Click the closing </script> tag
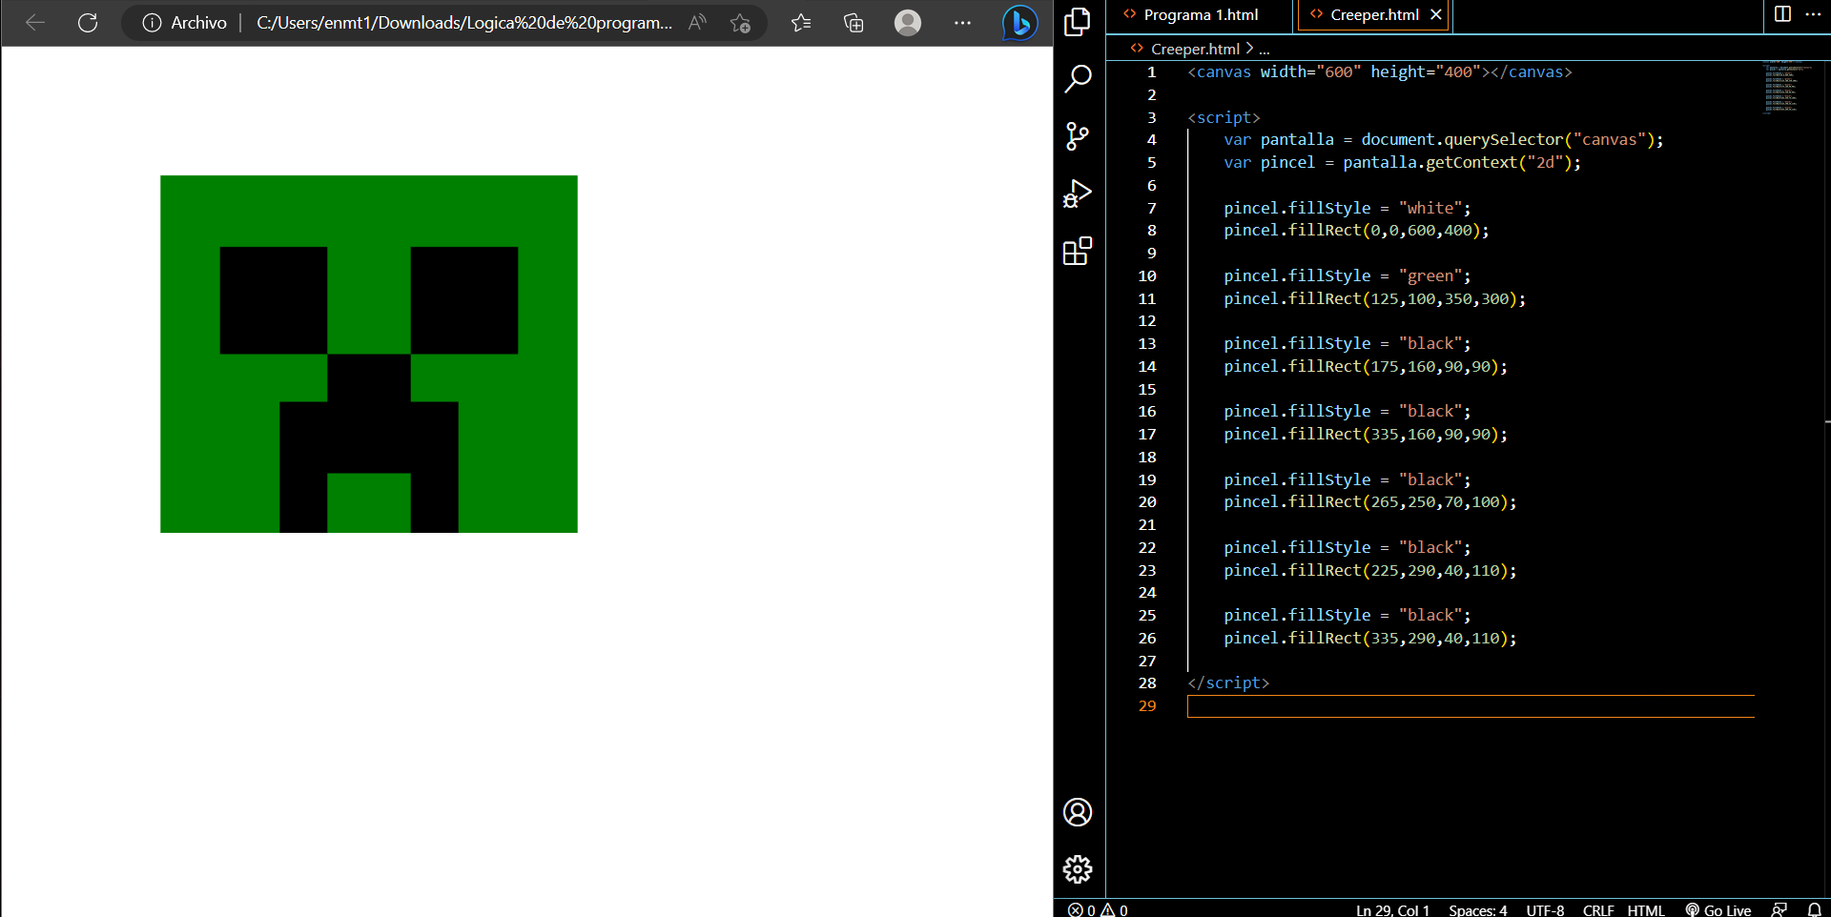This screenshot has height=917, width=1831. tap(1228, 683)
